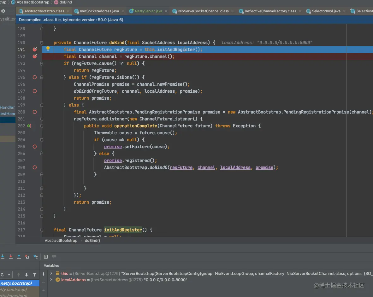Collapse the code fold at line 195
Viewport: 373px width, 297px height.
[42, 77]
